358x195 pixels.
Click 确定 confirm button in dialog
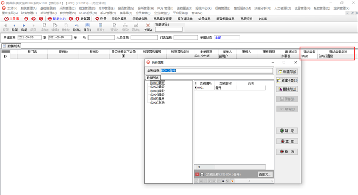287,131
